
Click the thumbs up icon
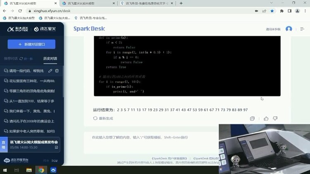click(266, 119)
